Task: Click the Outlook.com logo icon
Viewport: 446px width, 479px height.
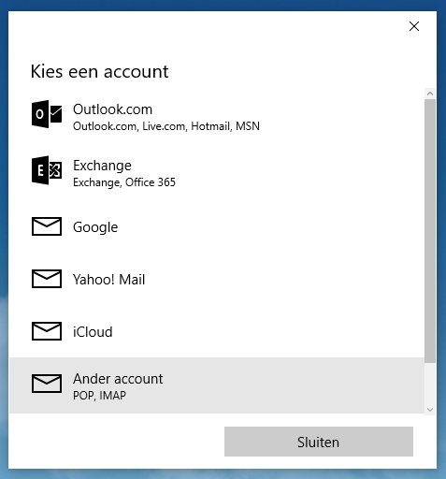Action: 47,114
